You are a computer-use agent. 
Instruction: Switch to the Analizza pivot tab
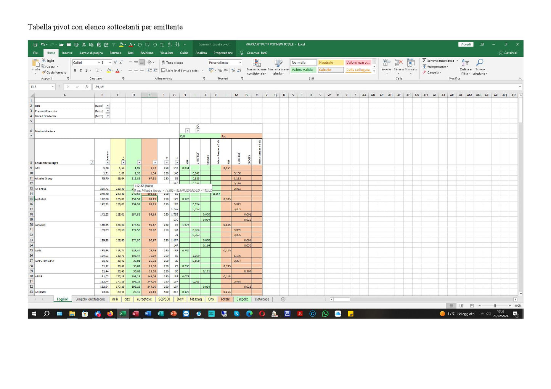201,53
